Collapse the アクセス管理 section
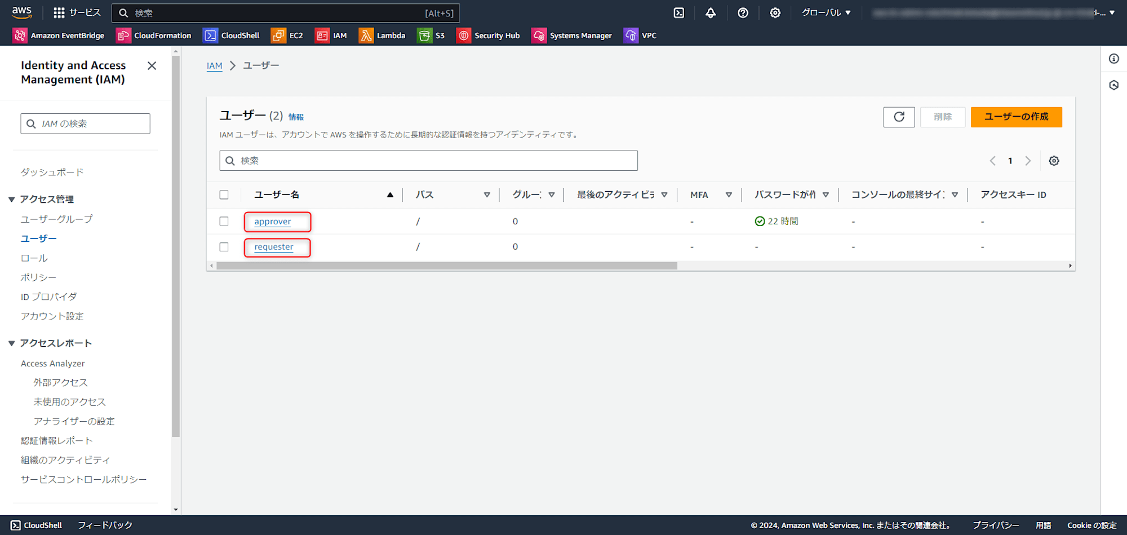The height and width of the screenshot is (535, 1127). click(x=11, y=199)
